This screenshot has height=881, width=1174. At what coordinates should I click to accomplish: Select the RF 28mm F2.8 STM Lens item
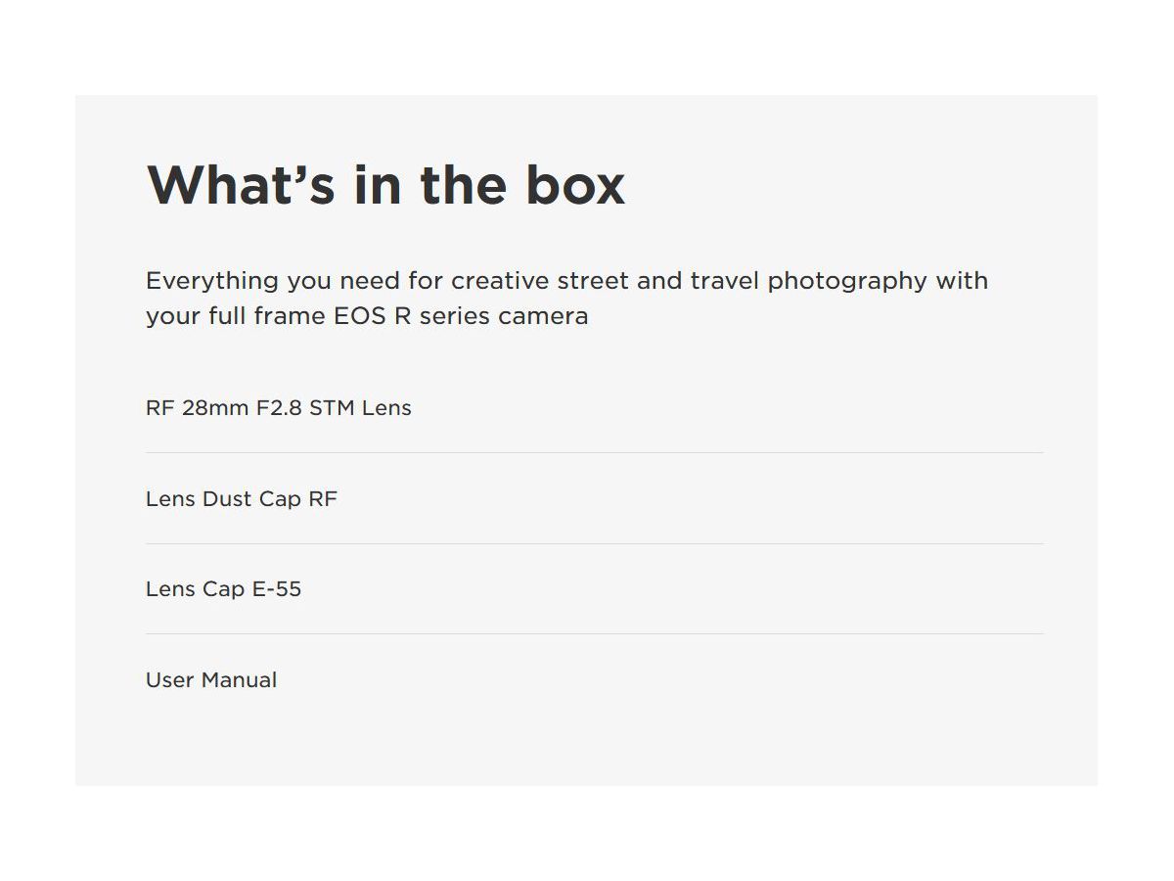[x=279, y=408]
